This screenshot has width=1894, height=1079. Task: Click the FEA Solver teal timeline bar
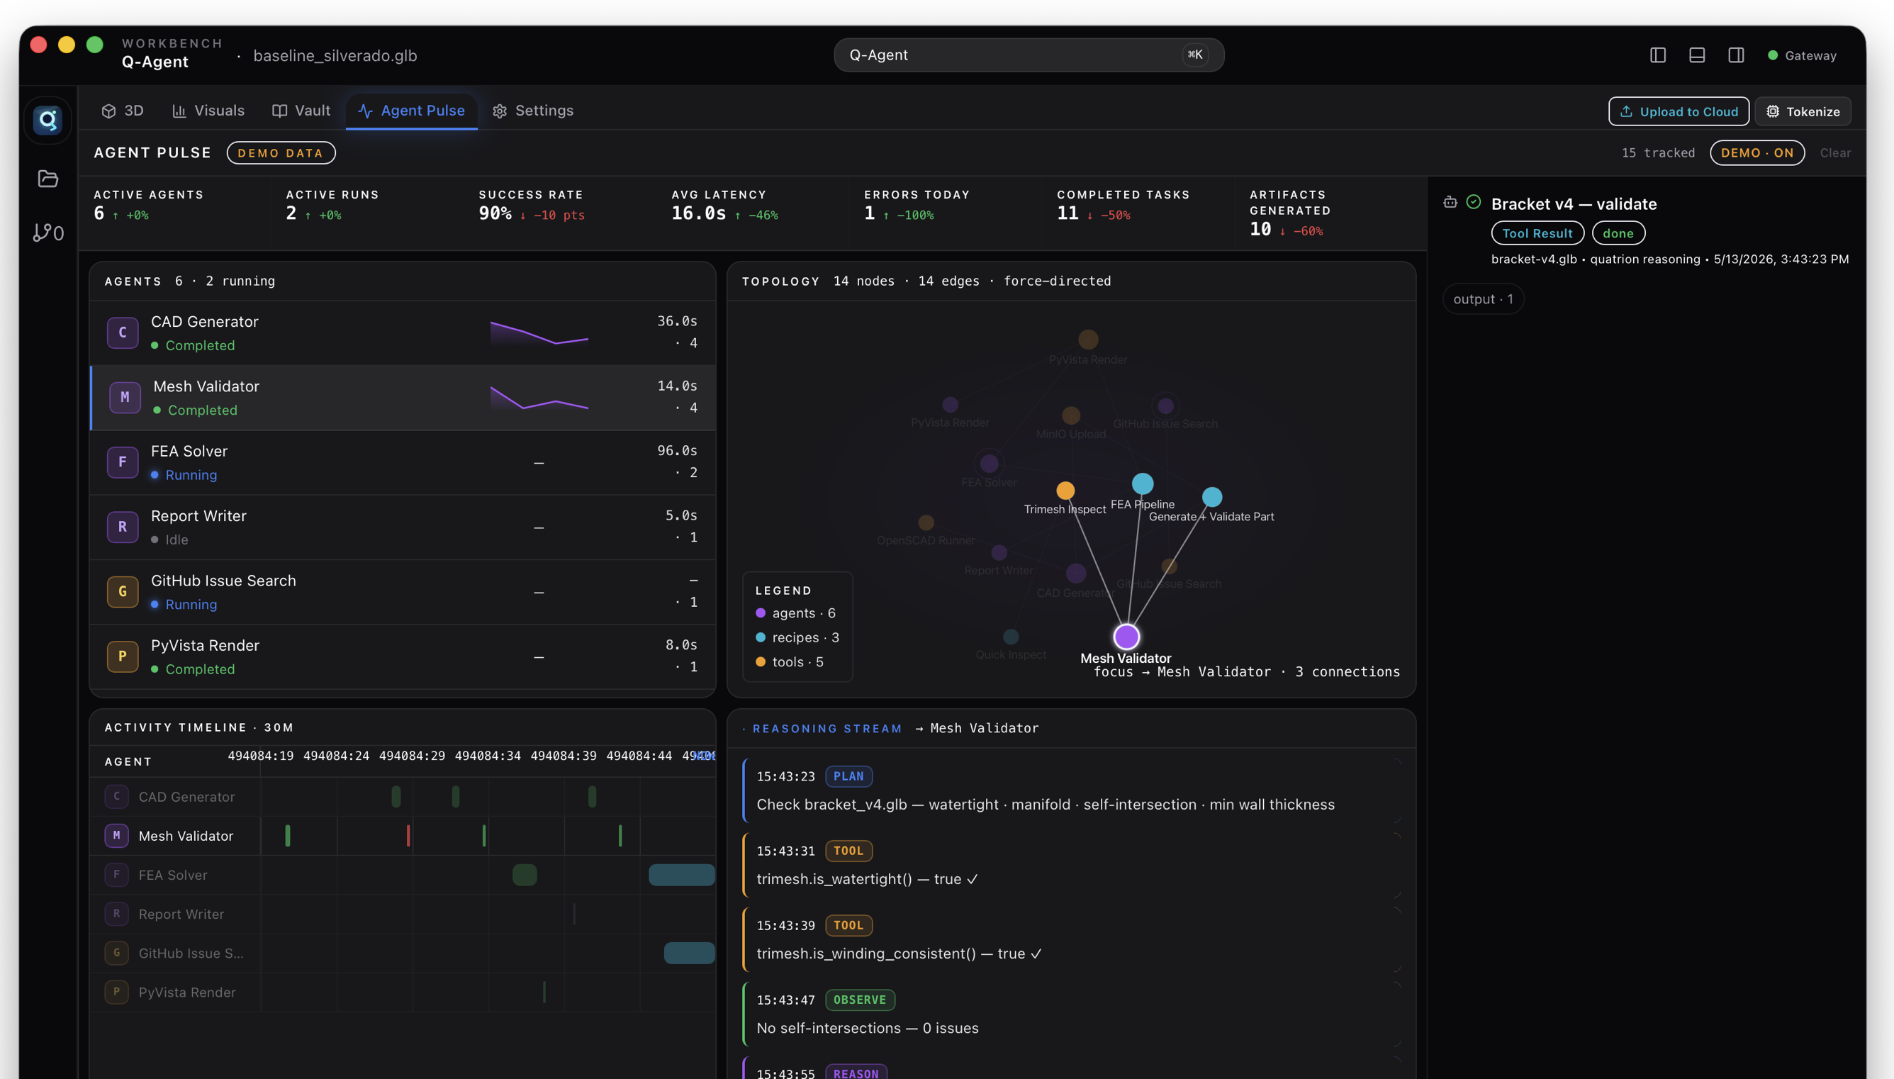[x=681, y=874]
